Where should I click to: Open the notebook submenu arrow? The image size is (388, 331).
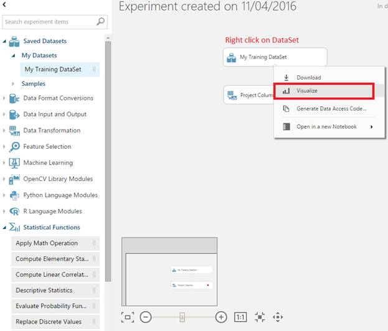(371, 127)
